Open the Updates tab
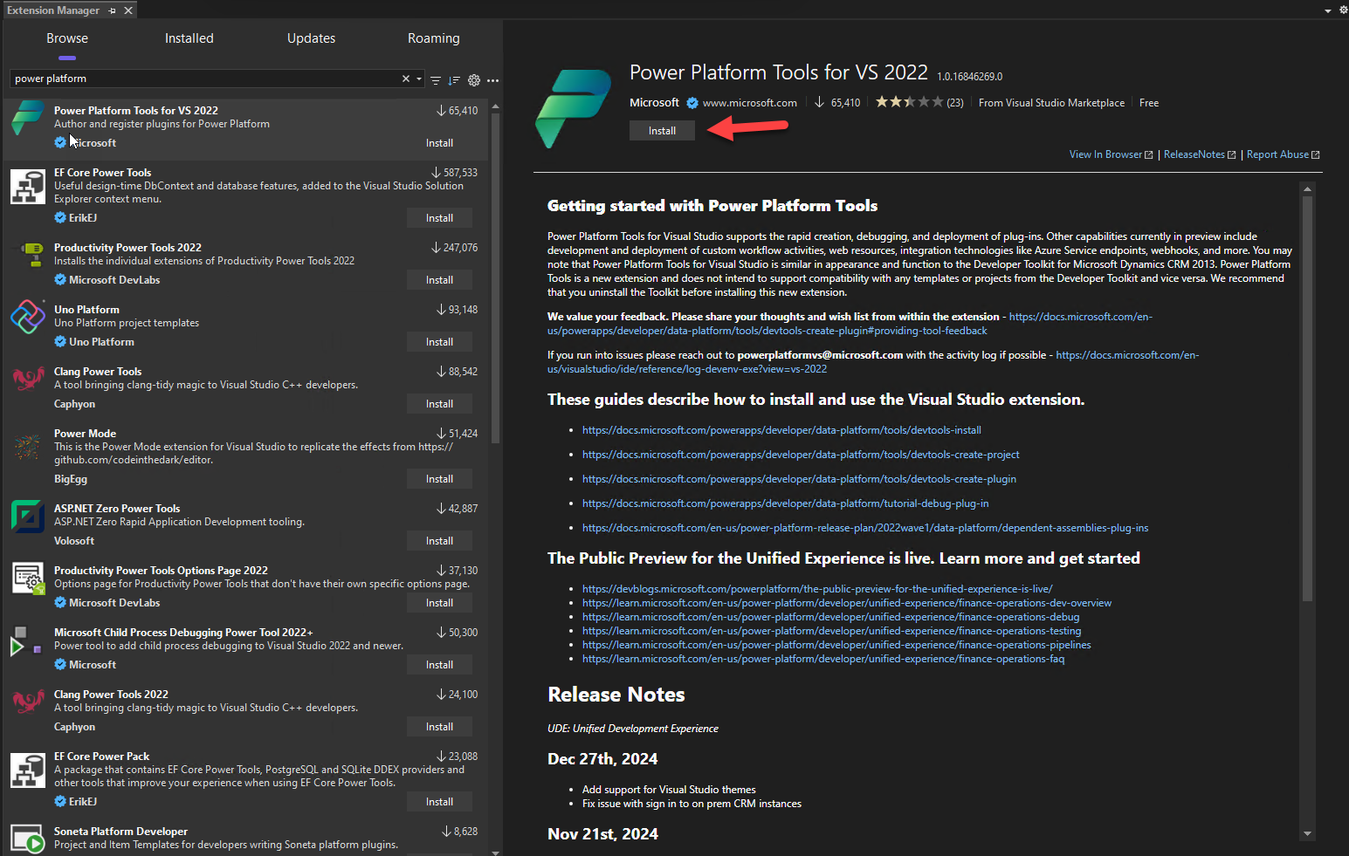This screenshot has width=1349, height=856. [311, 38]
